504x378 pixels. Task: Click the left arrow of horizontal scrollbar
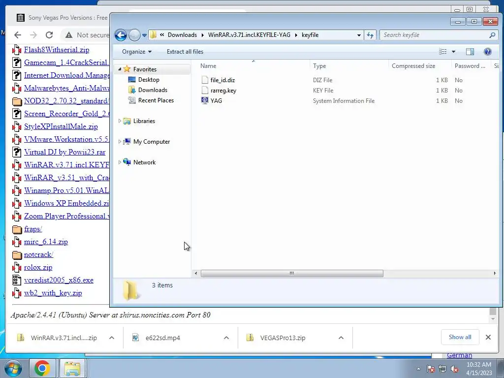click(196, 273)
